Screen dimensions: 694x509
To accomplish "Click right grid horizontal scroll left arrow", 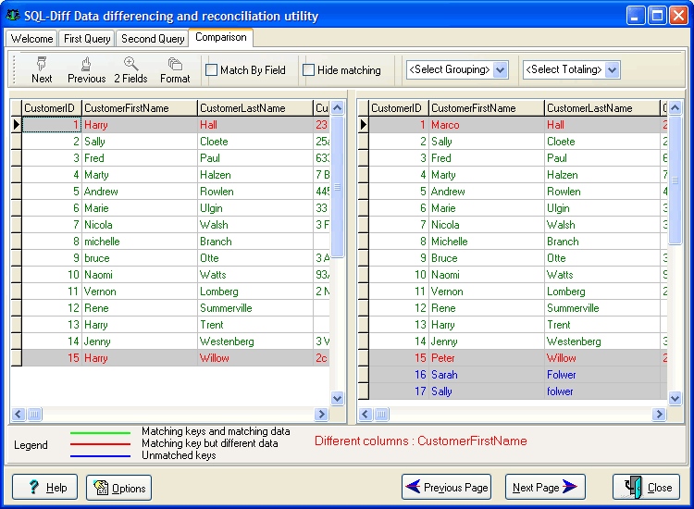I will [366, 415].
